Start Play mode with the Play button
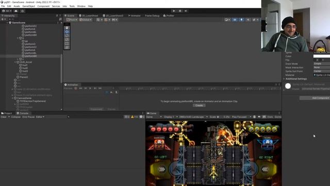 (x=174, y=11)
